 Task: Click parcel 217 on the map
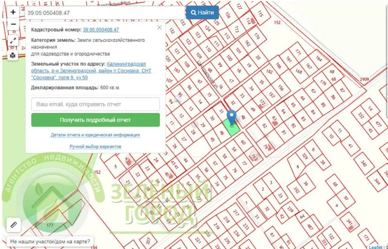[x=236, y=213]
